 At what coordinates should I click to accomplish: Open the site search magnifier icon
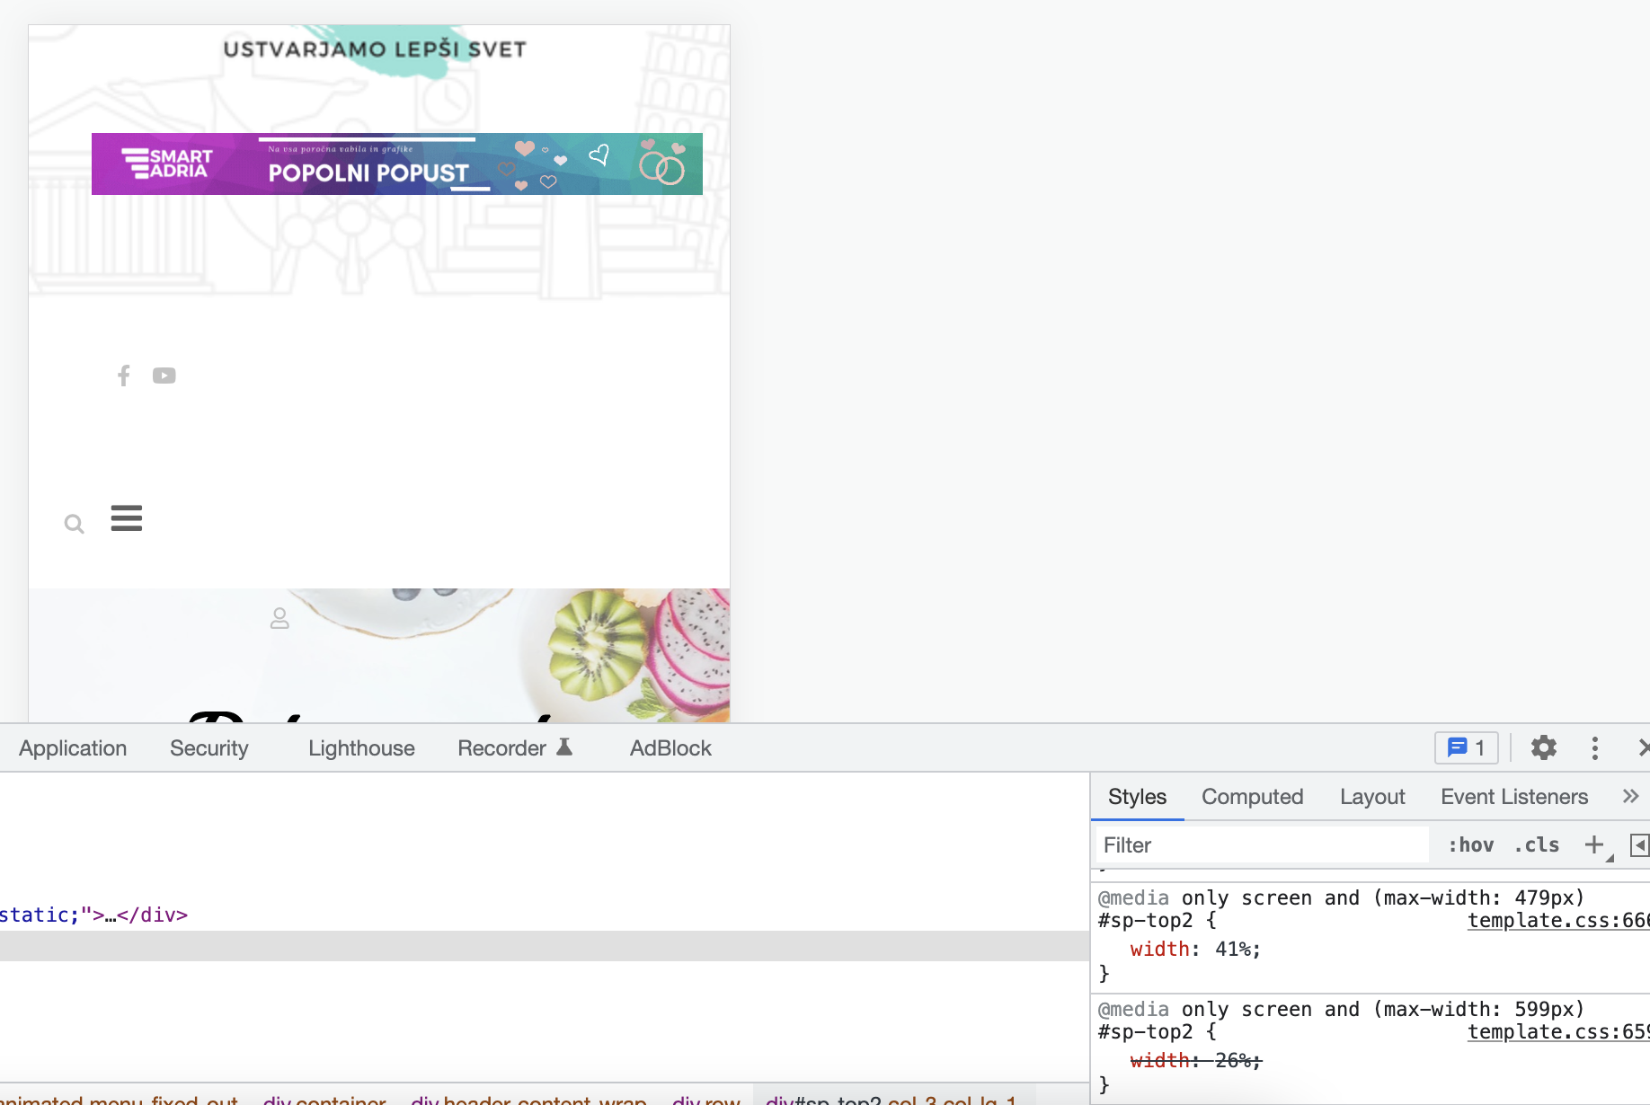(74, 523)
